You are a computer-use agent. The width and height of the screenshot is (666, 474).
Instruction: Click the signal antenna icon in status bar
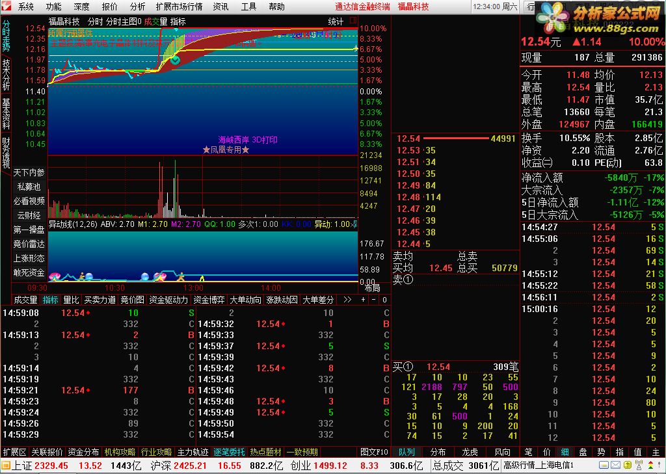point(639,466)
